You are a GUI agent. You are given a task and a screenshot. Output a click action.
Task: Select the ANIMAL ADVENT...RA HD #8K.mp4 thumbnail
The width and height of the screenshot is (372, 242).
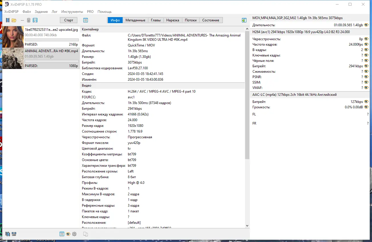click(13, 58)
